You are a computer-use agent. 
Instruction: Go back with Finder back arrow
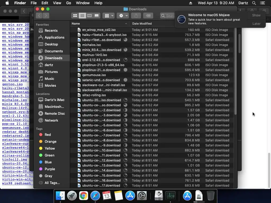pos(39,16)
